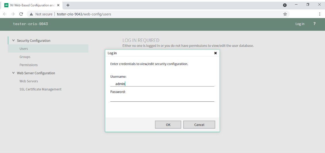Open Groups in the sidebar
This screenshot has width=325, height=153.
25,57
